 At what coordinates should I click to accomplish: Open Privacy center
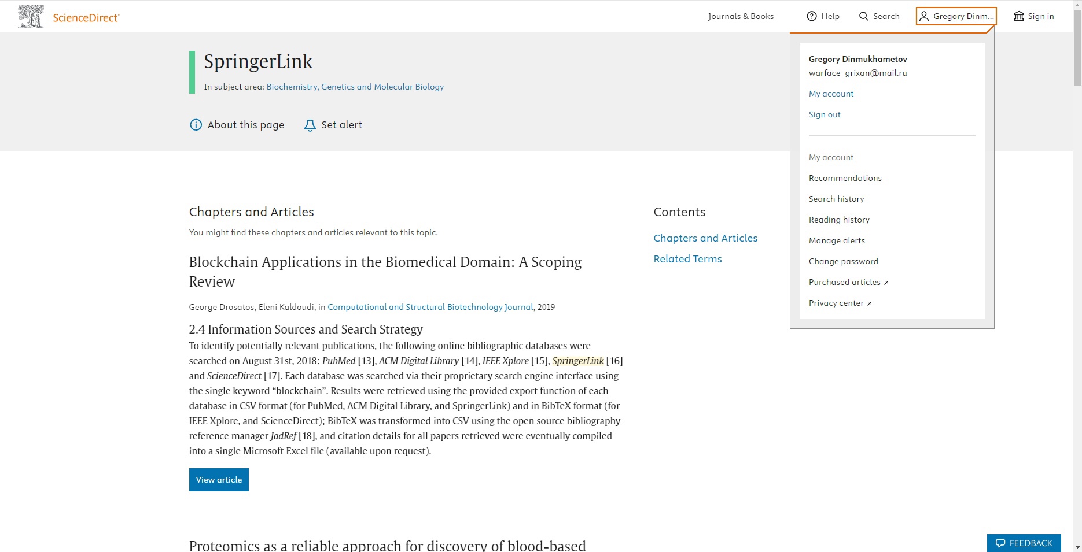click(x=836, y=303)
